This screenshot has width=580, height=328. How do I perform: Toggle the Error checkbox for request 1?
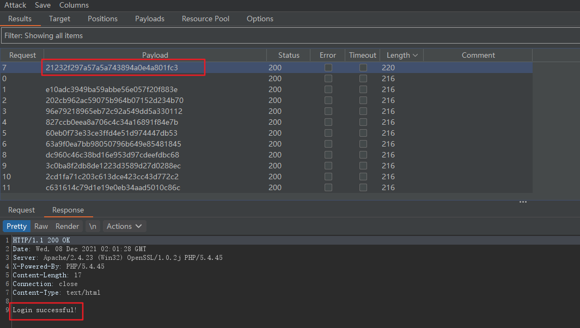tap(328, 89)
